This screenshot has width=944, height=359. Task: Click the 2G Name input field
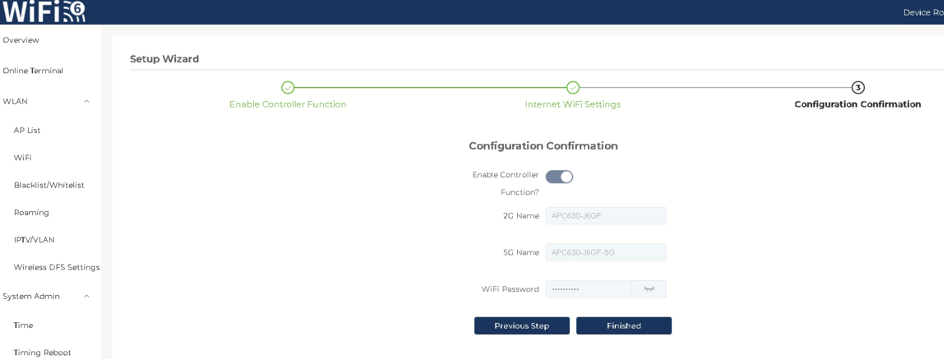click(605, 216)
